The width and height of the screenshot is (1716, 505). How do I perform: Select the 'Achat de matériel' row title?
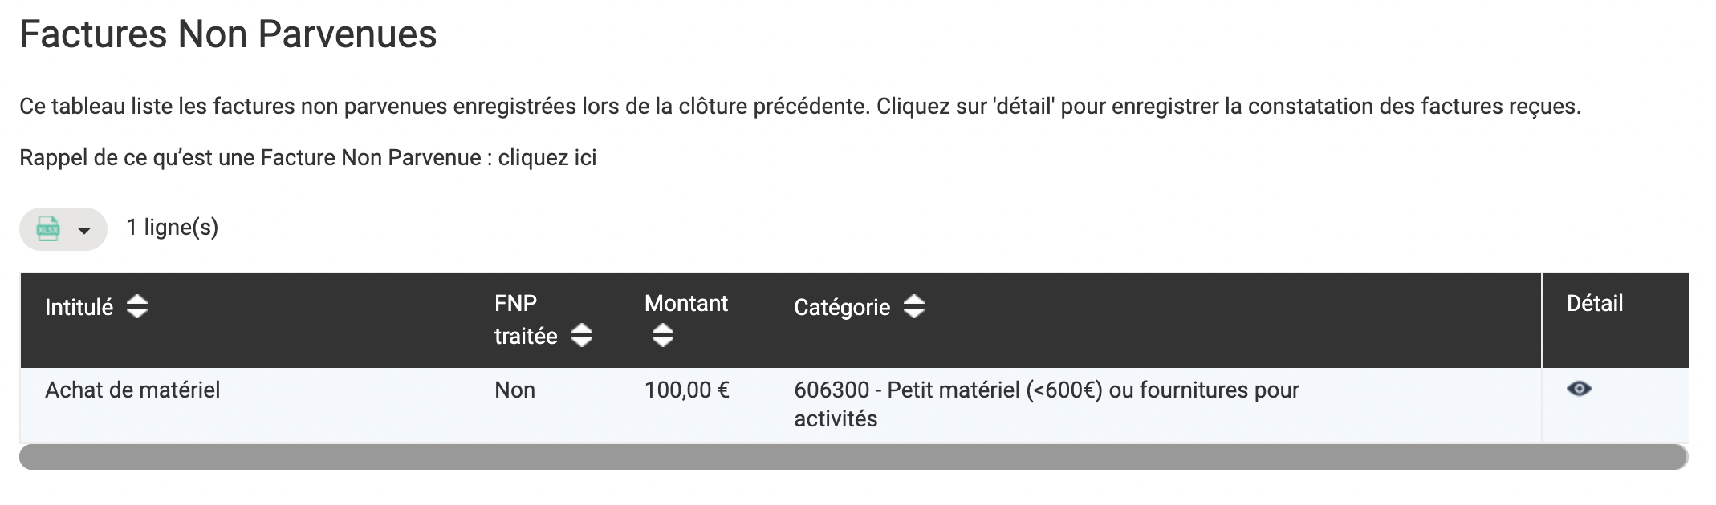click(132, 390)
